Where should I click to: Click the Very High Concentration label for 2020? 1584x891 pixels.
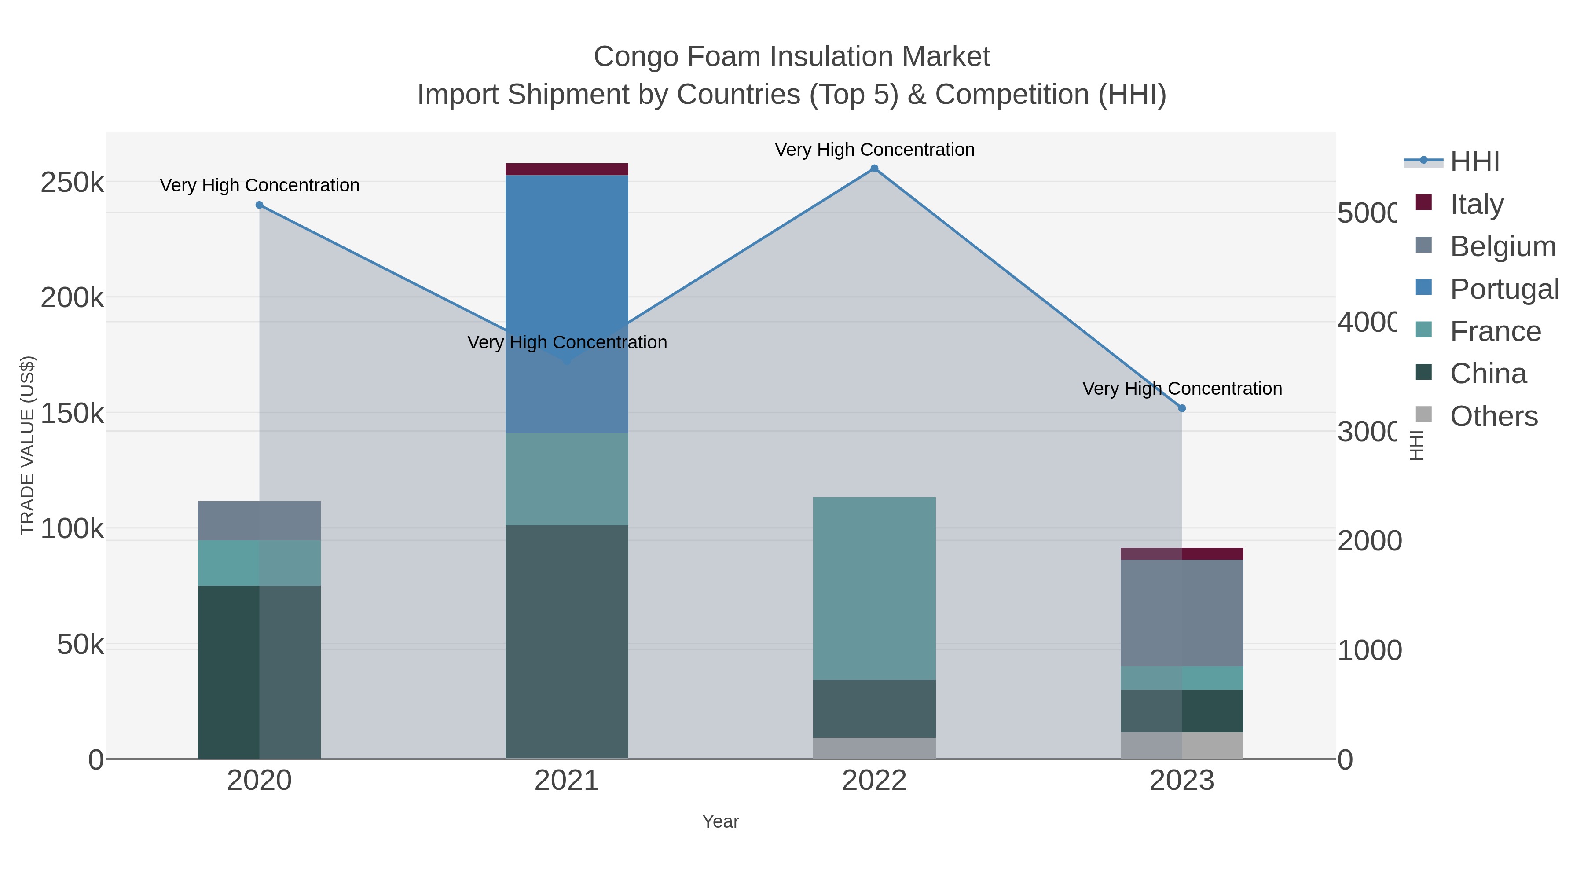coord(260,185)
